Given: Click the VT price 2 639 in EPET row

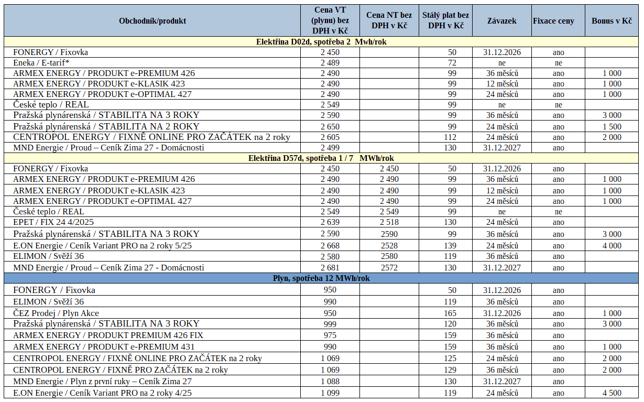Looking at the screenshot, I should click(x=330, y=222).
